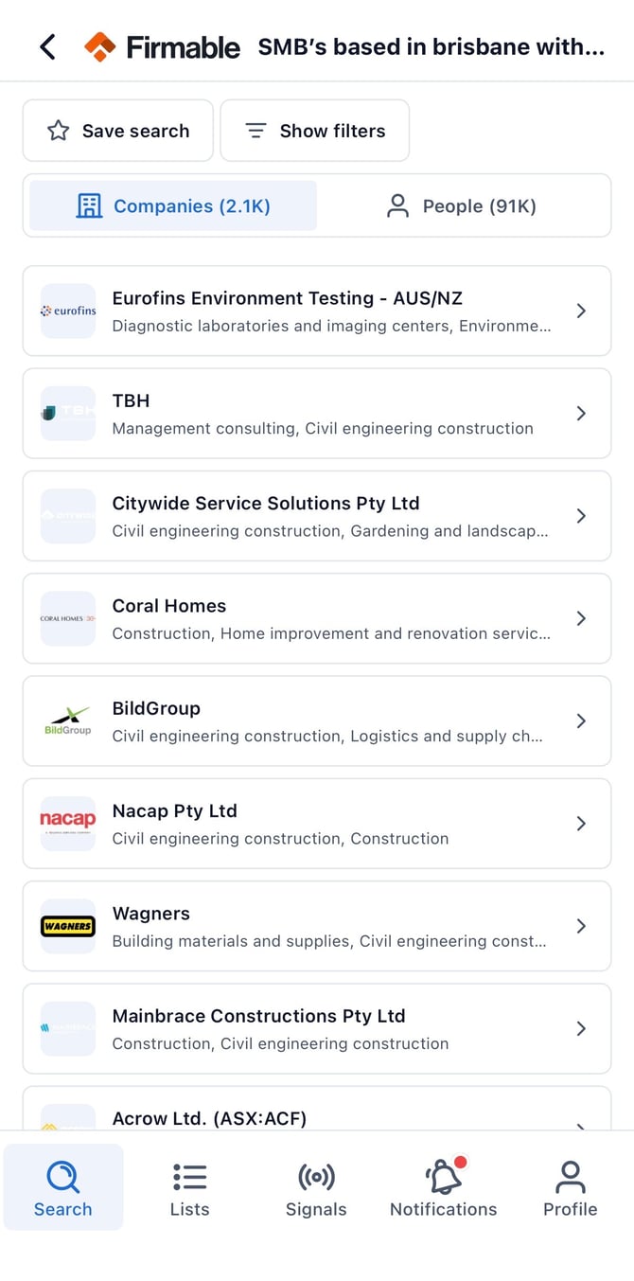Switch to People (91K) tab
The width and height of the screenshot is (634, 1281).
(x=462, y=205)
